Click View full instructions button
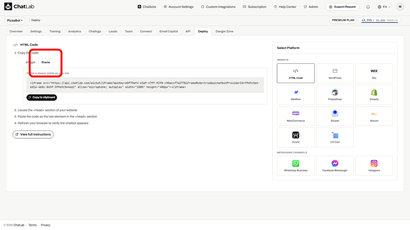The height and width of the screenshot is (230, 410). tap(33, 135)
